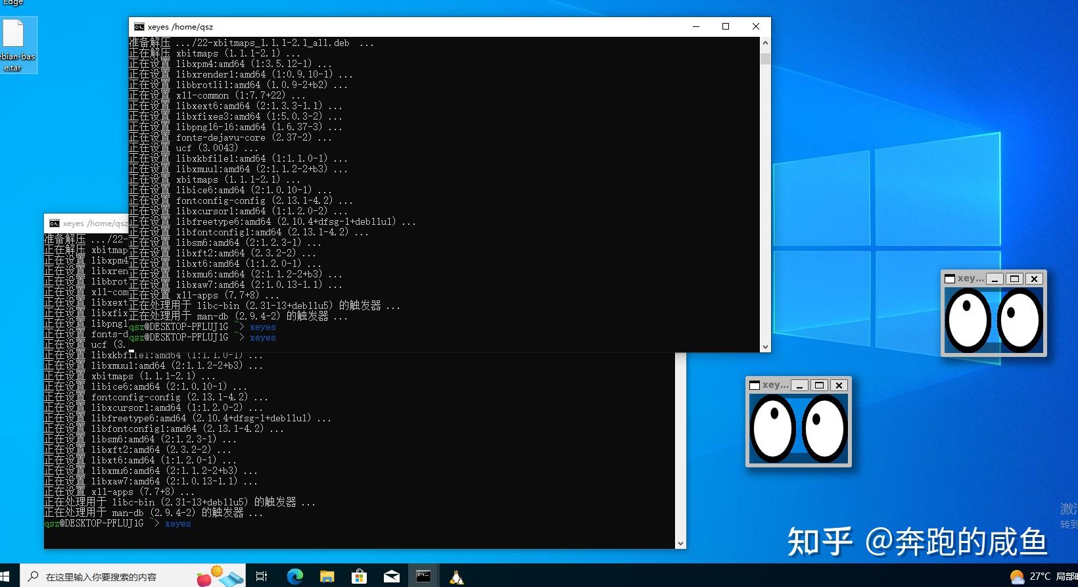Maximize the upper xeyes eyes window

pyautogui.click(x=1014, y=279)
